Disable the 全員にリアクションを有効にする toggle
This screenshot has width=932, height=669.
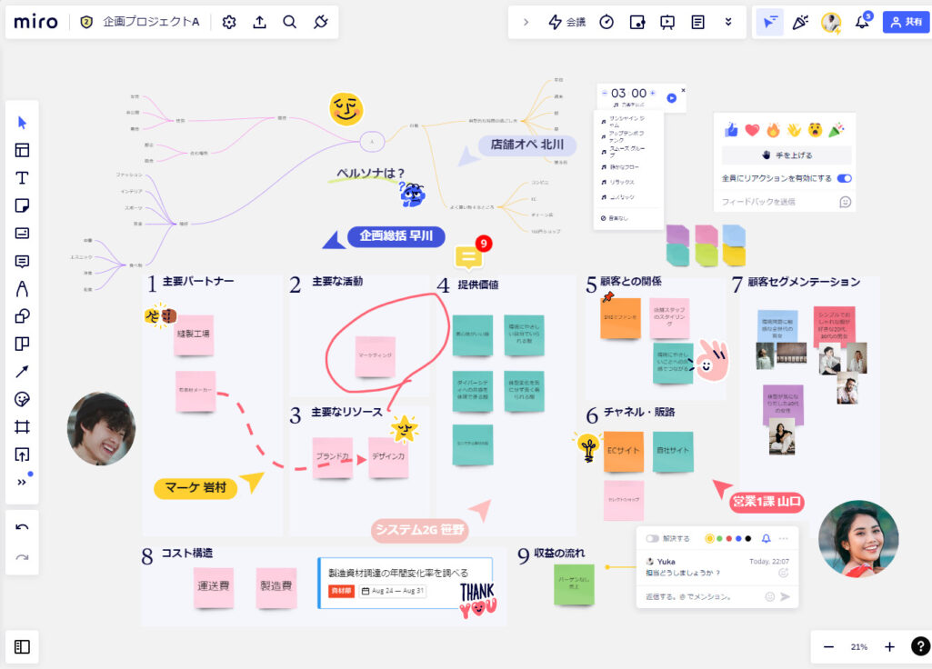tap(843, 178)
